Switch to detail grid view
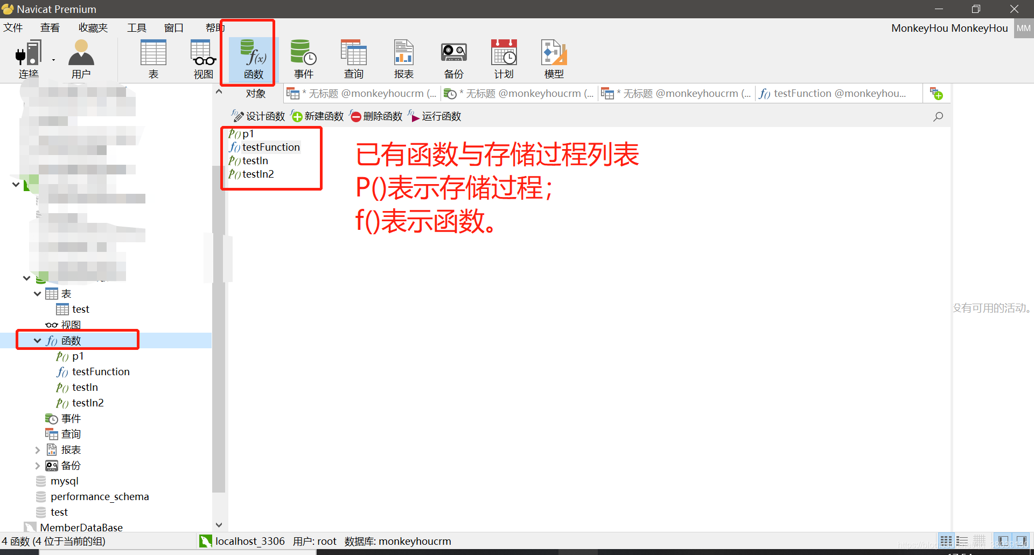Image resolution: width=1034 pixels, height=555 pixels. click(980, 540)
